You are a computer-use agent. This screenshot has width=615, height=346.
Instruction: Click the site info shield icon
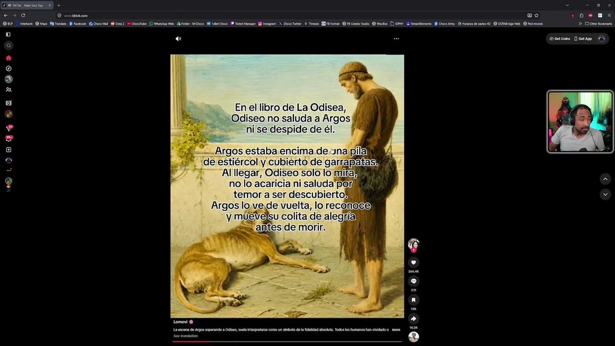60,15
